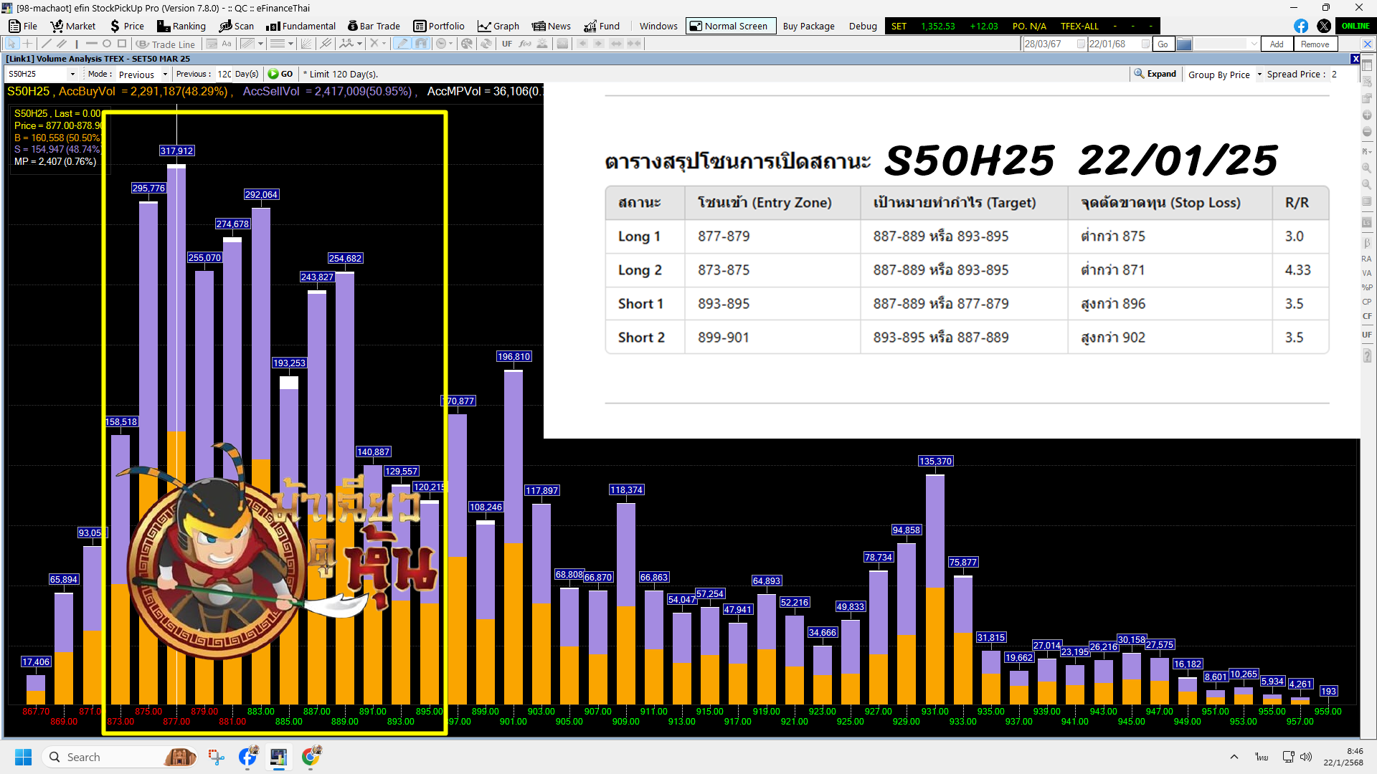Open the wave count tool dropdown
This screenshot has width=1377, height=774.
click(359, 44)
